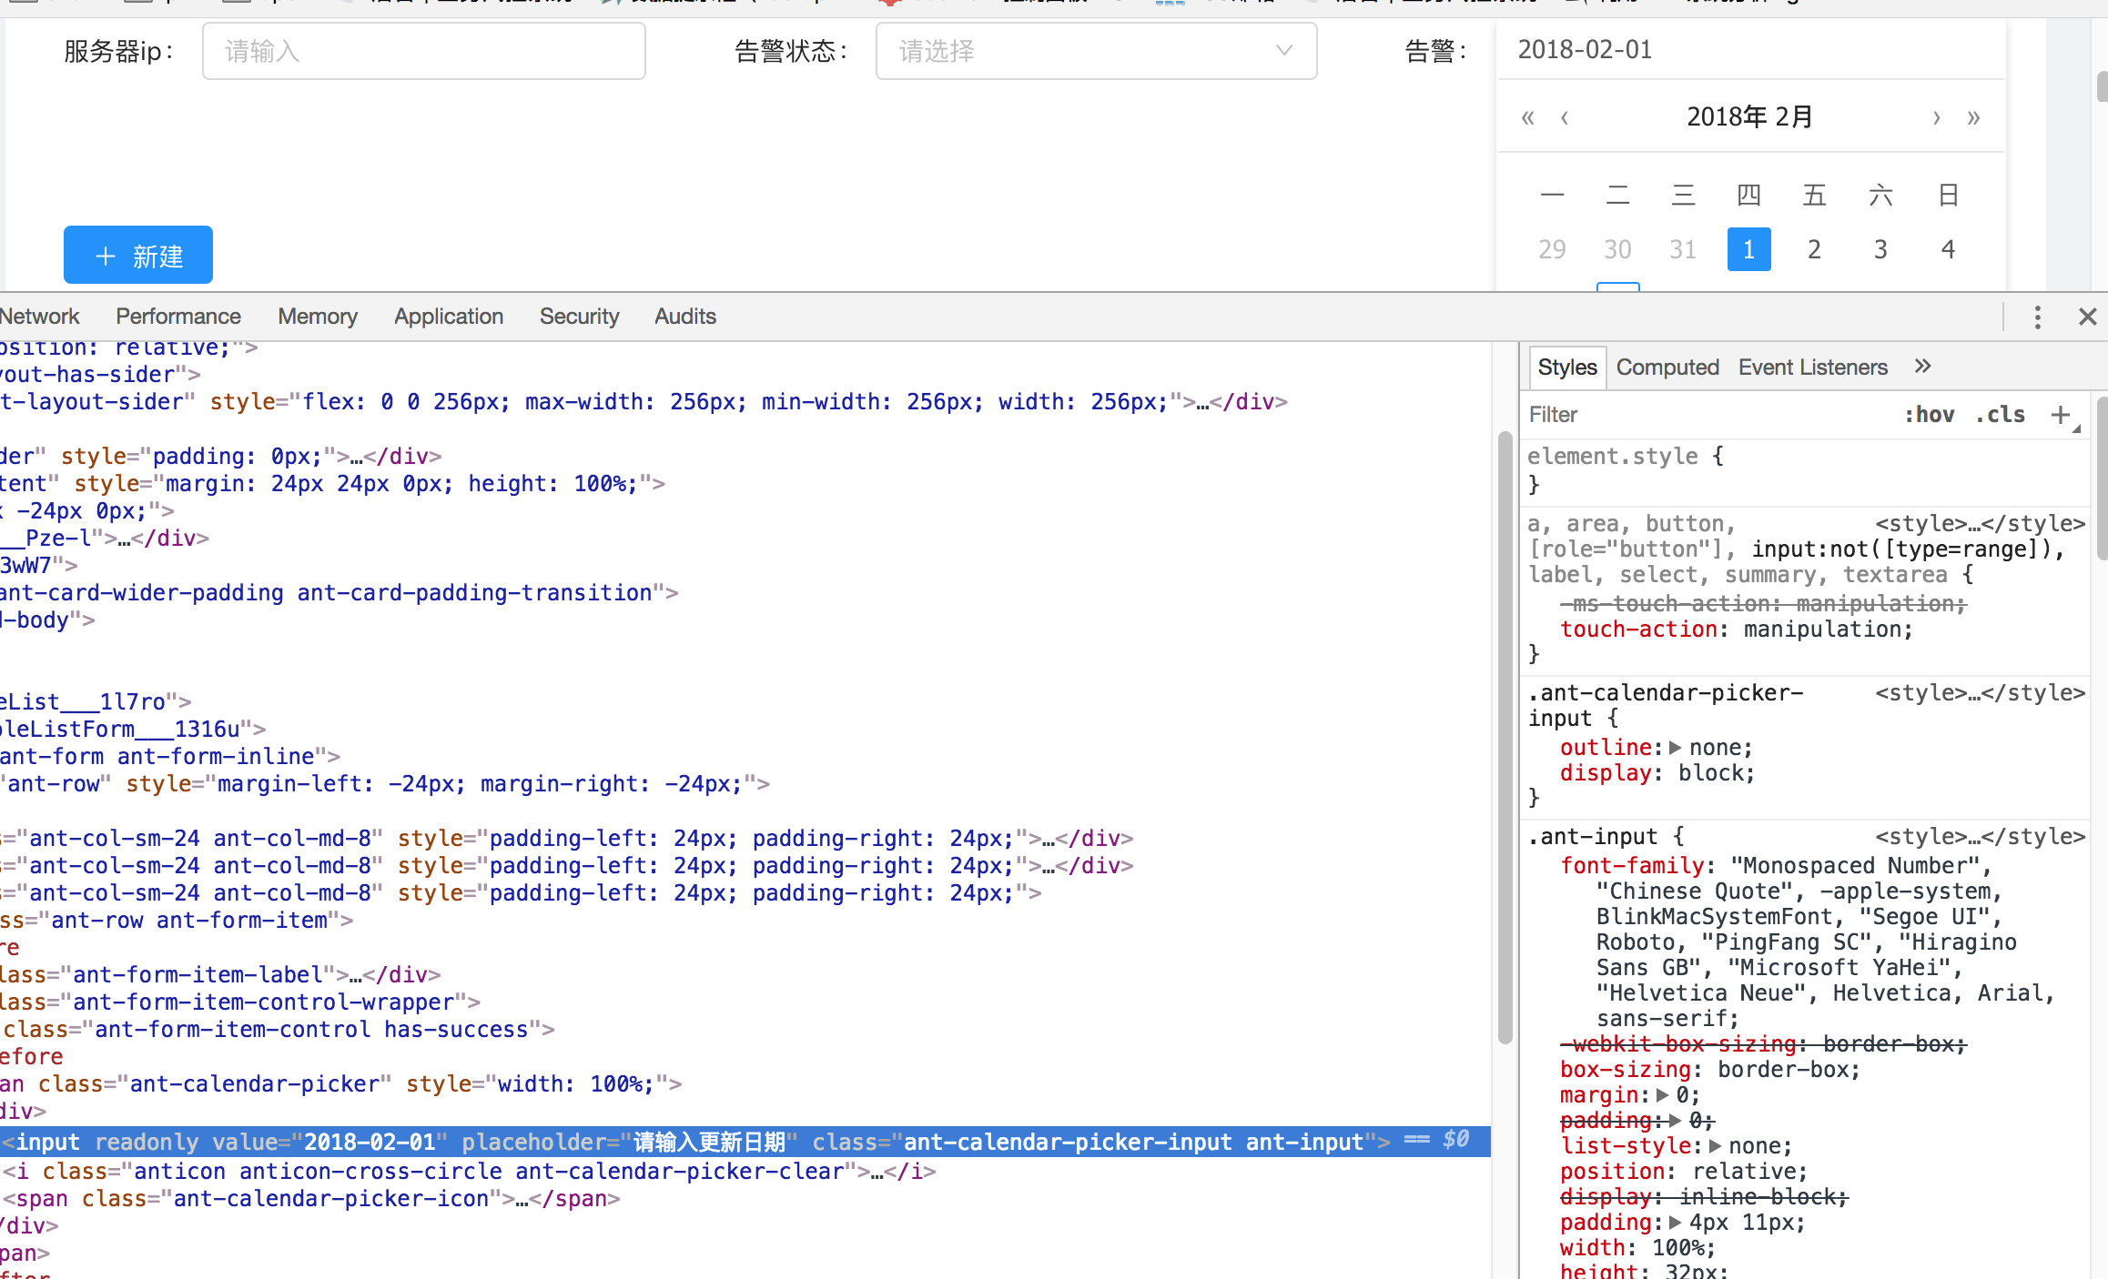The width and height of the screenshot is (2108, 1279).
Task: Click the 服务器ip input field
Action: pos(423,51)
